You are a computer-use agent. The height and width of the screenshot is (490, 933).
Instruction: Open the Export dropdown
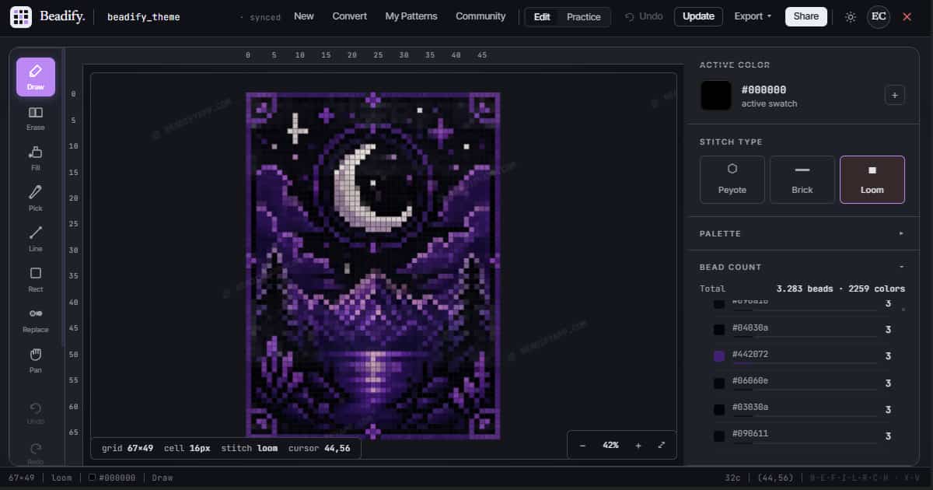[x=753, y=16]
